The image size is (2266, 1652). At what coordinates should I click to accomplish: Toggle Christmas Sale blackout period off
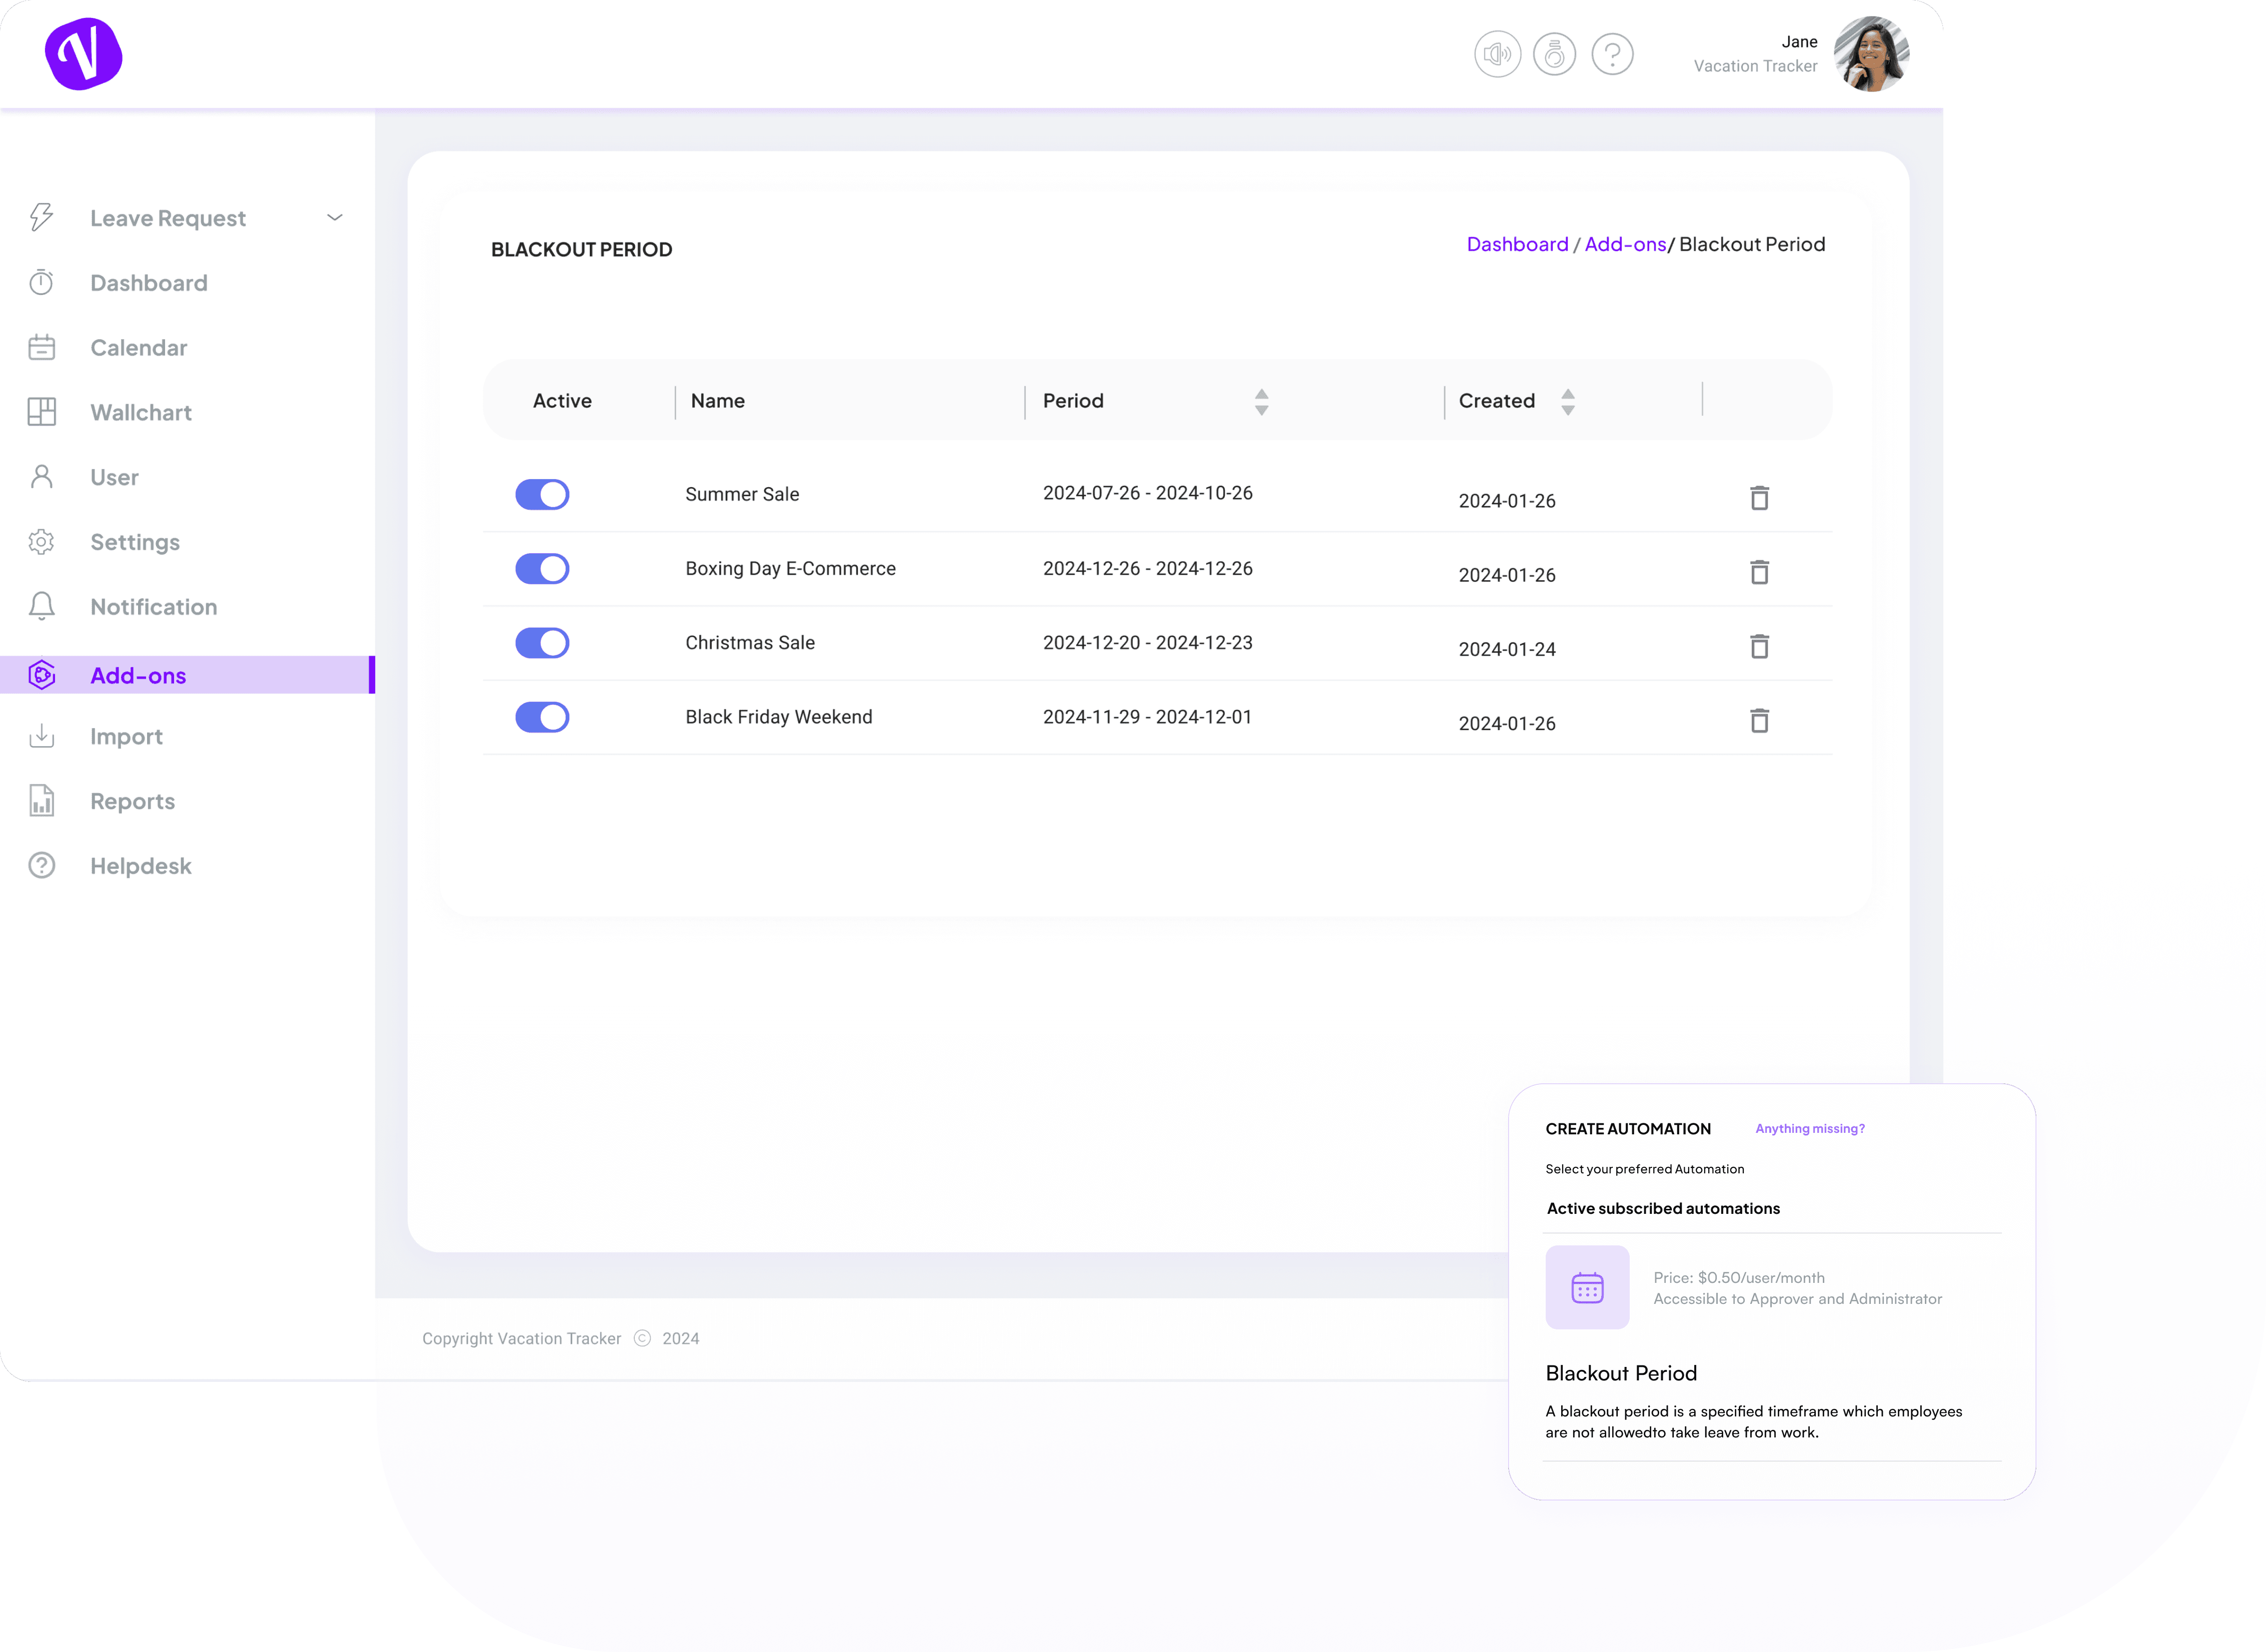click(542, 642)
